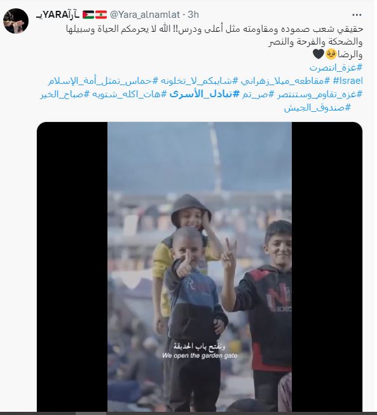The image size is (377, 415).
Task: Open the #صندوق_الجيش hashtag
Action: 317,107
